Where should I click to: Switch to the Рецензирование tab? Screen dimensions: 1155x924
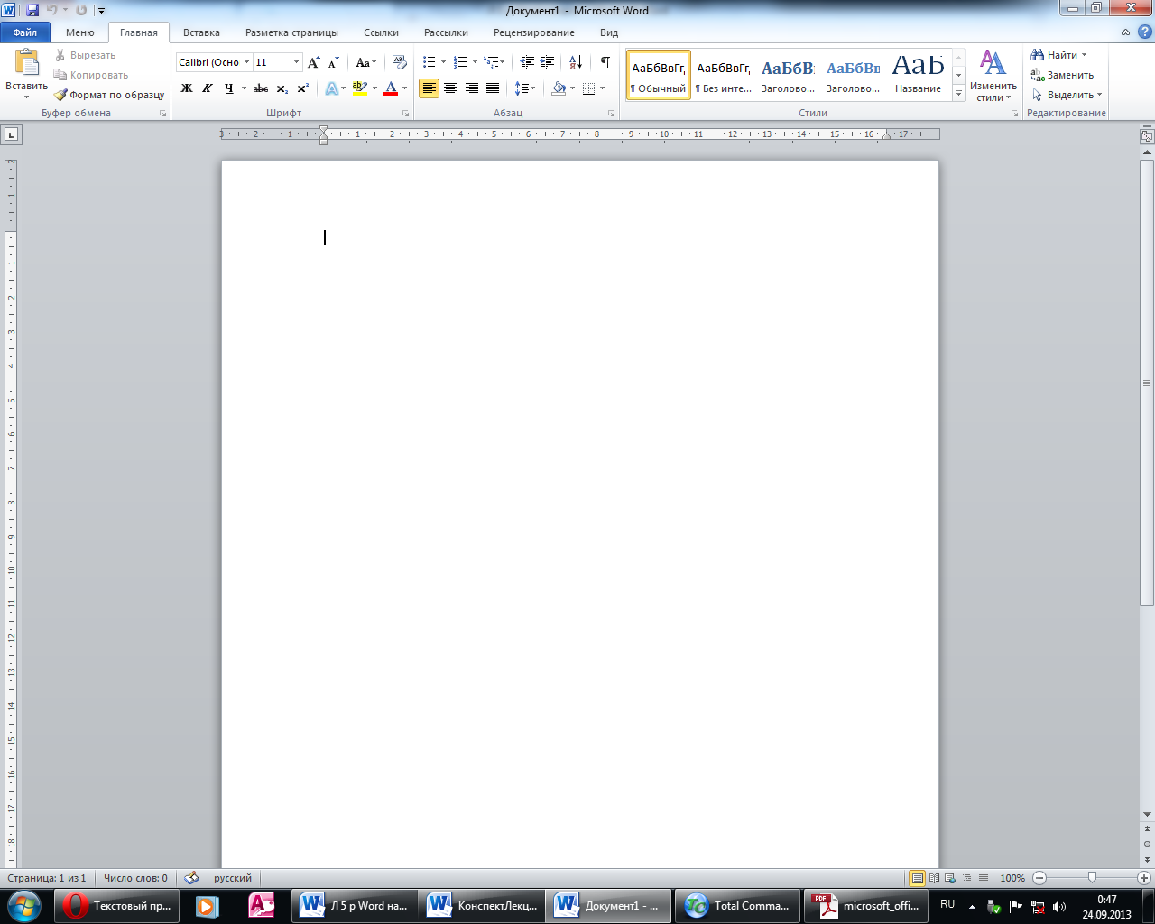534,32
